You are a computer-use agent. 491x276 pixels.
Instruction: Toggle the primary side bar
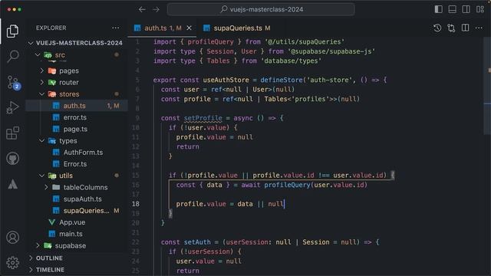pos(438,9)
